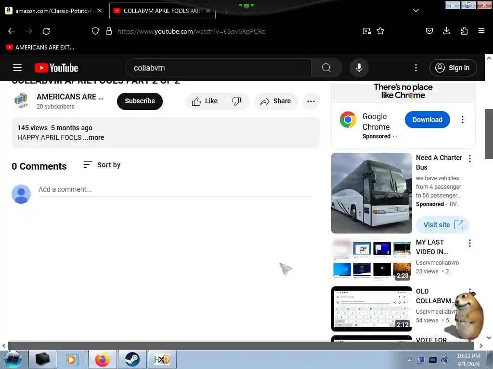The width and height of the screenshot is (493, 369).
Task: Focus the YouTube search box
Action: tap(219, 68)
